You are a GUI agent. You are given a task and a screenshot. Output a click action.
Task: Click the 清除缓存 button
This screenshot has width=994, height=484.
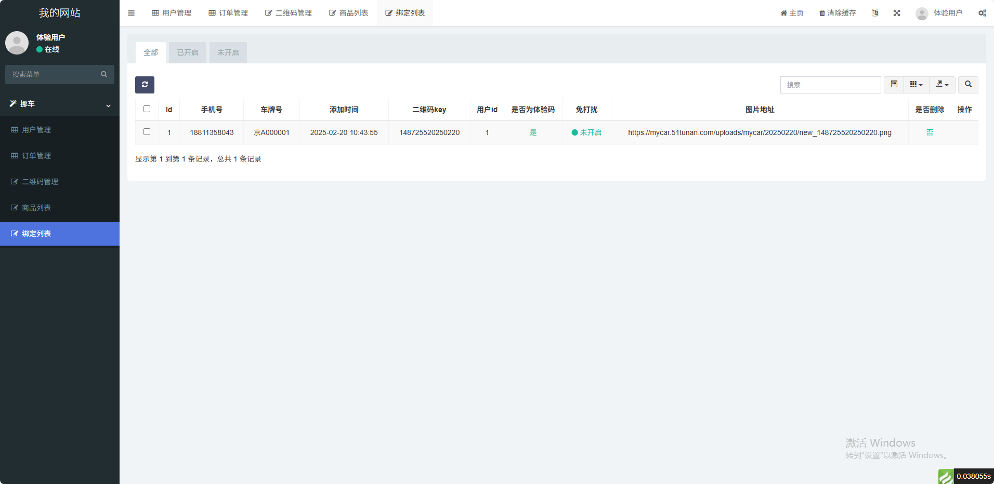[838, 13]
